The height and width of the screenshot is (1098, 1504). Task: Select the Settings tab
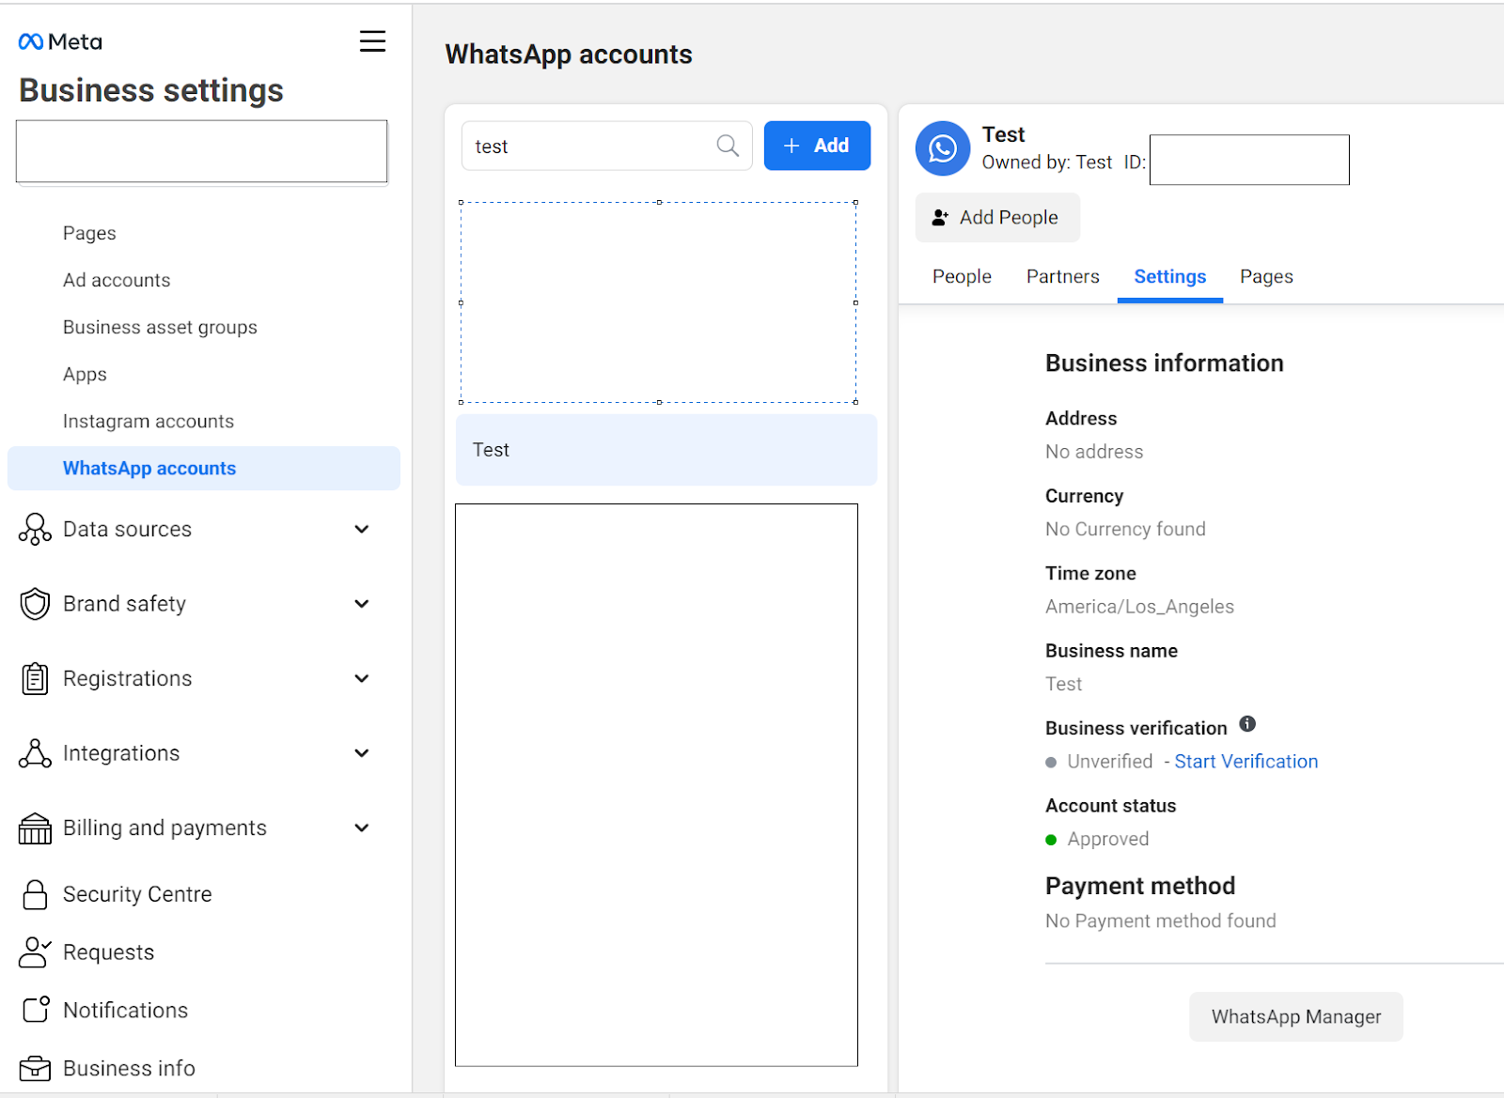[1170, 276]
